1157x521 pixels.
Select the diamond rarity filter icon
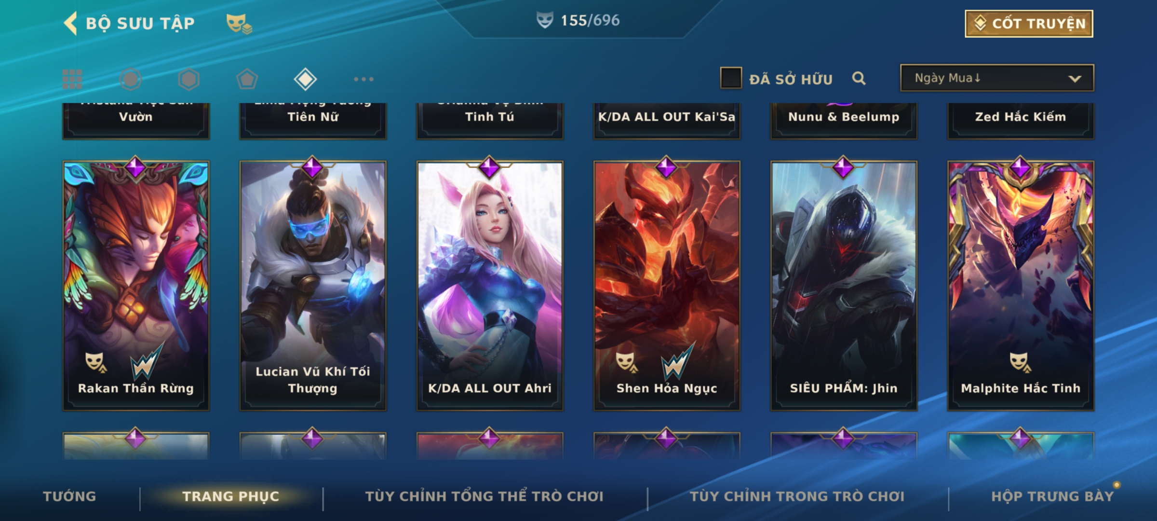(x=305, y=79)
